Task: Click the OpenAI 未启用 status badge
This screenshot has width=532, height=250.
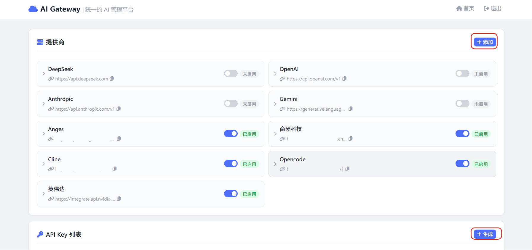Action: pos(481,74)
